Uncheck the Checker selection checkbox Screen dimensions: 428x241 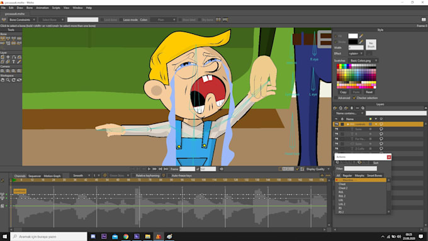click(x=354, y=98)
